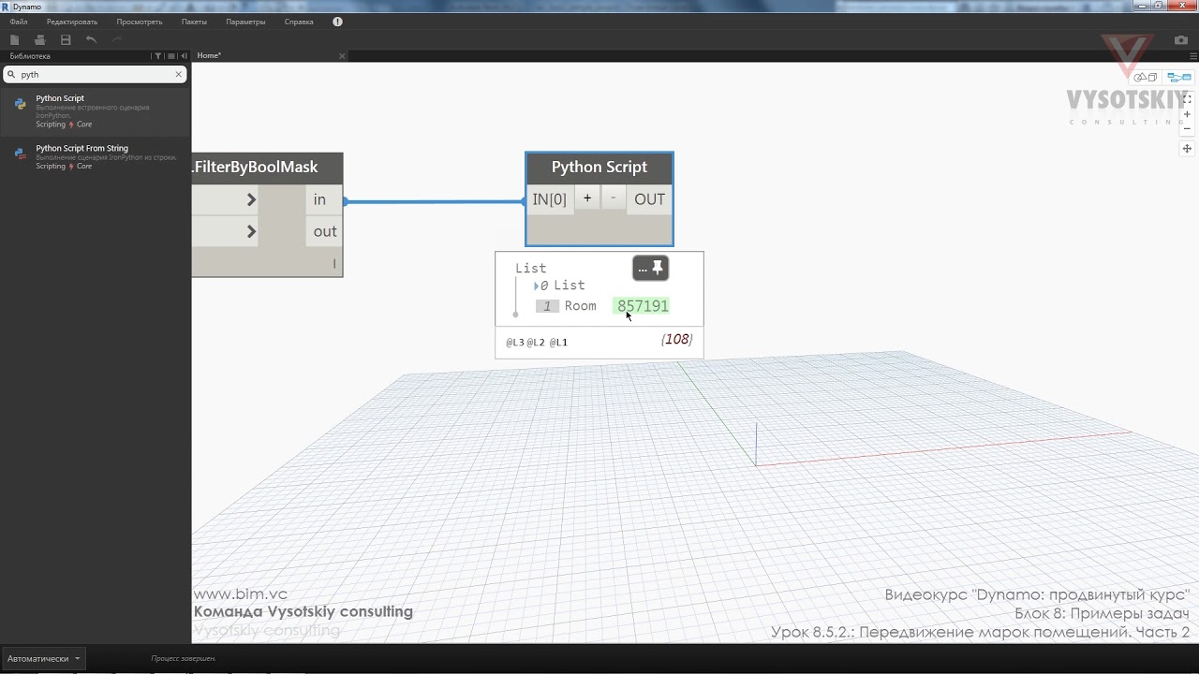1199x674 pixels.
Task: Add an input port to Python Script
Action: click(x=587, y=198)
